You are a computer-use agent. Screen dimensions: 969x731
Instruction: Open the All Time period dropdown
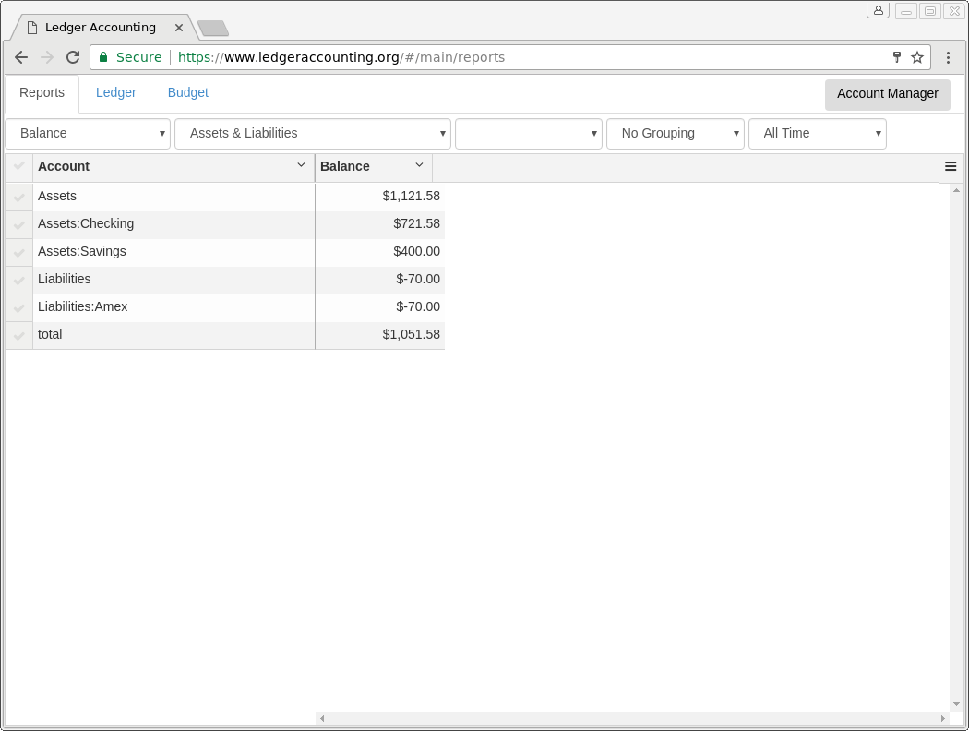point(817,134)
